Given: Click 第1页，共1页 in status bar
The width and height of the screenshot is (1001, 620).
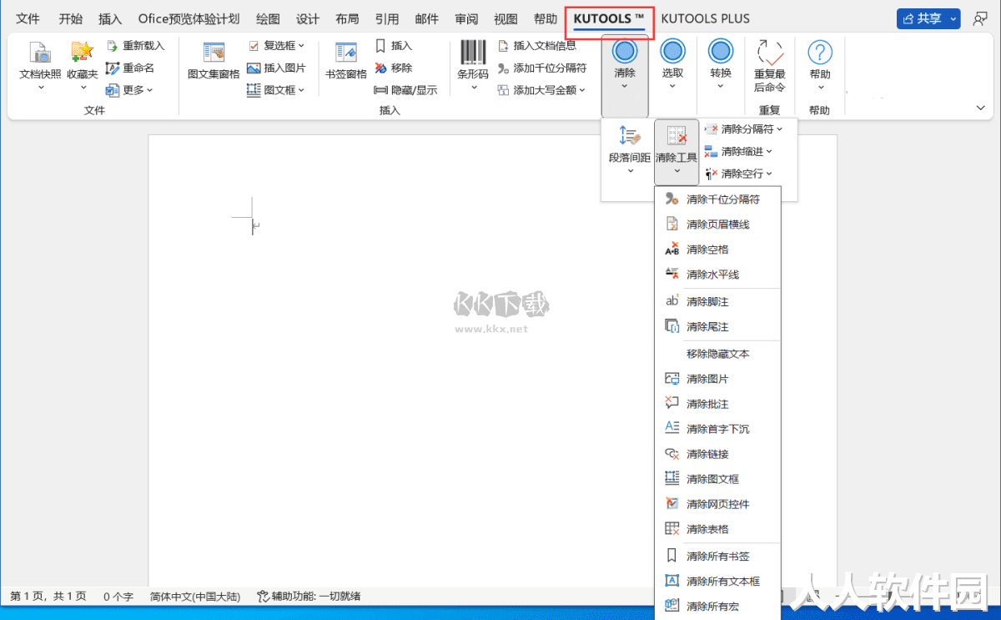Looking at the screenshot, I should coord(48,597).
